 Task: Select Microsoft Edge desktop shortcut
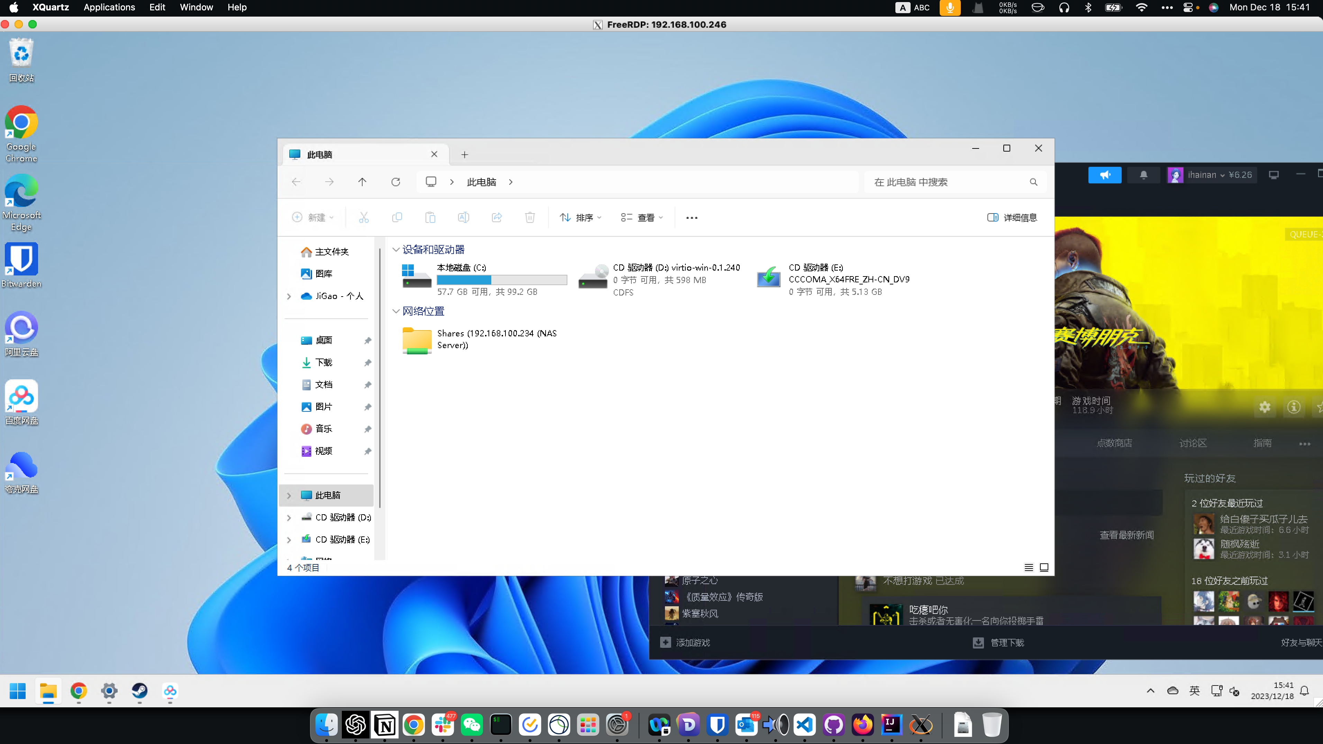21,202
